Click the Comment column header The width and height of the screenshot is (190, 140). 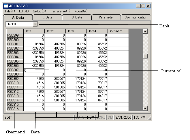(118, 31)
